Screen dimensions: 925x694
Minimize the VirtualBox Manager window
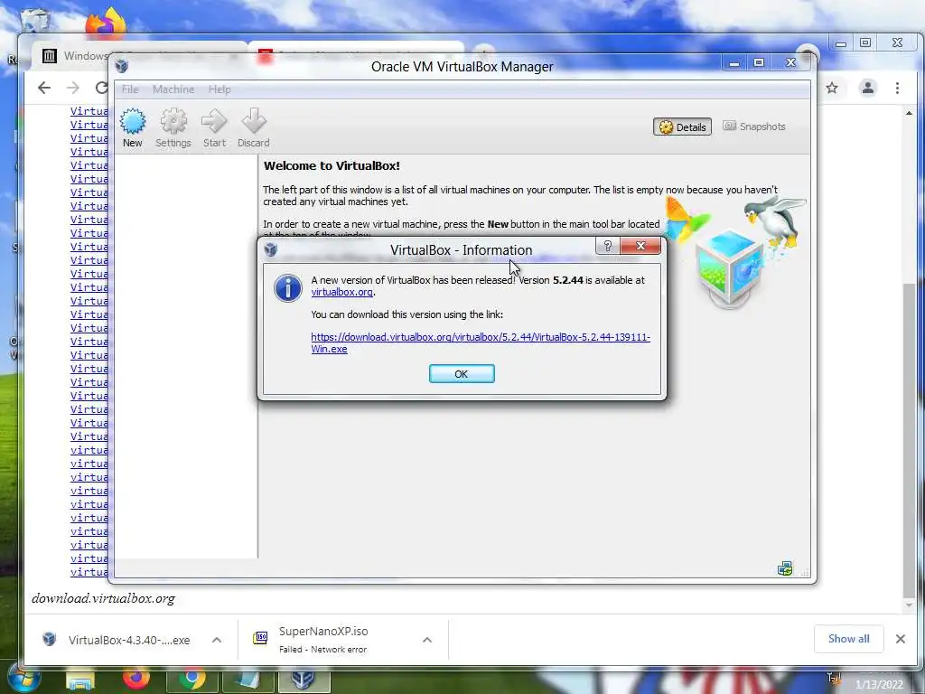coord(733,62)
